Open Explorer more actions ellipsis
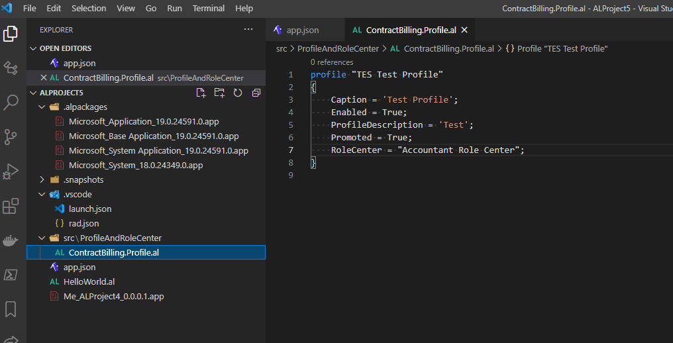 click(248, 30)
